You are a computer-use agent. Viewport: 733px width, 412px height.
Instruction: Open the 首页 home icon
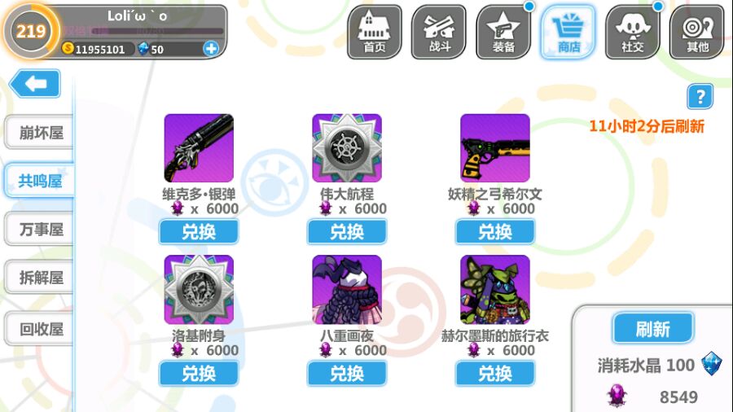[375, 33]
